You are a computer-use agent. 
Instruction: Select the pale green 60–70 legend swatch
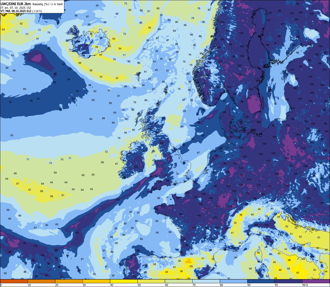(179, 281)
